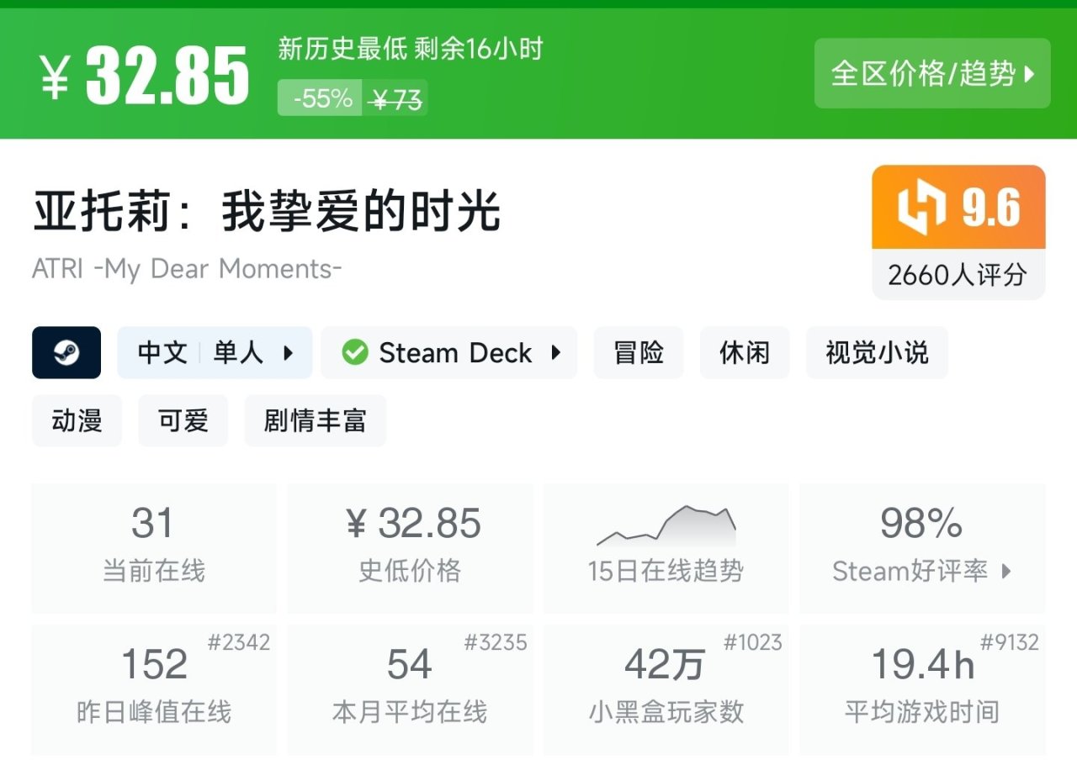Expand the Steam好评率 details arrow

1006,572
